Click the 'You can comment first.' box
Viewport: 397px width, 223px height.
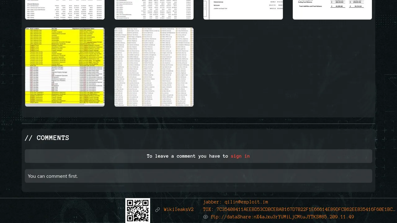coord(198,176)
